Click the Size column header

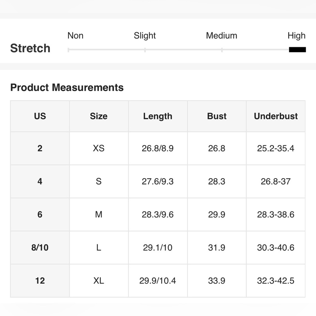coord(99,116)
